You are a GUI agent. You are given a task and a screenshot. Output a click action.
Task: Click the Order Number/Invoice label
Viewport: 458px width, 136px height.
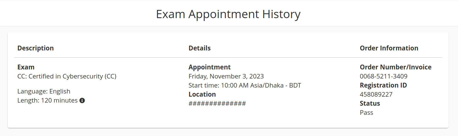pyautogui.click(x=396, y=67)
